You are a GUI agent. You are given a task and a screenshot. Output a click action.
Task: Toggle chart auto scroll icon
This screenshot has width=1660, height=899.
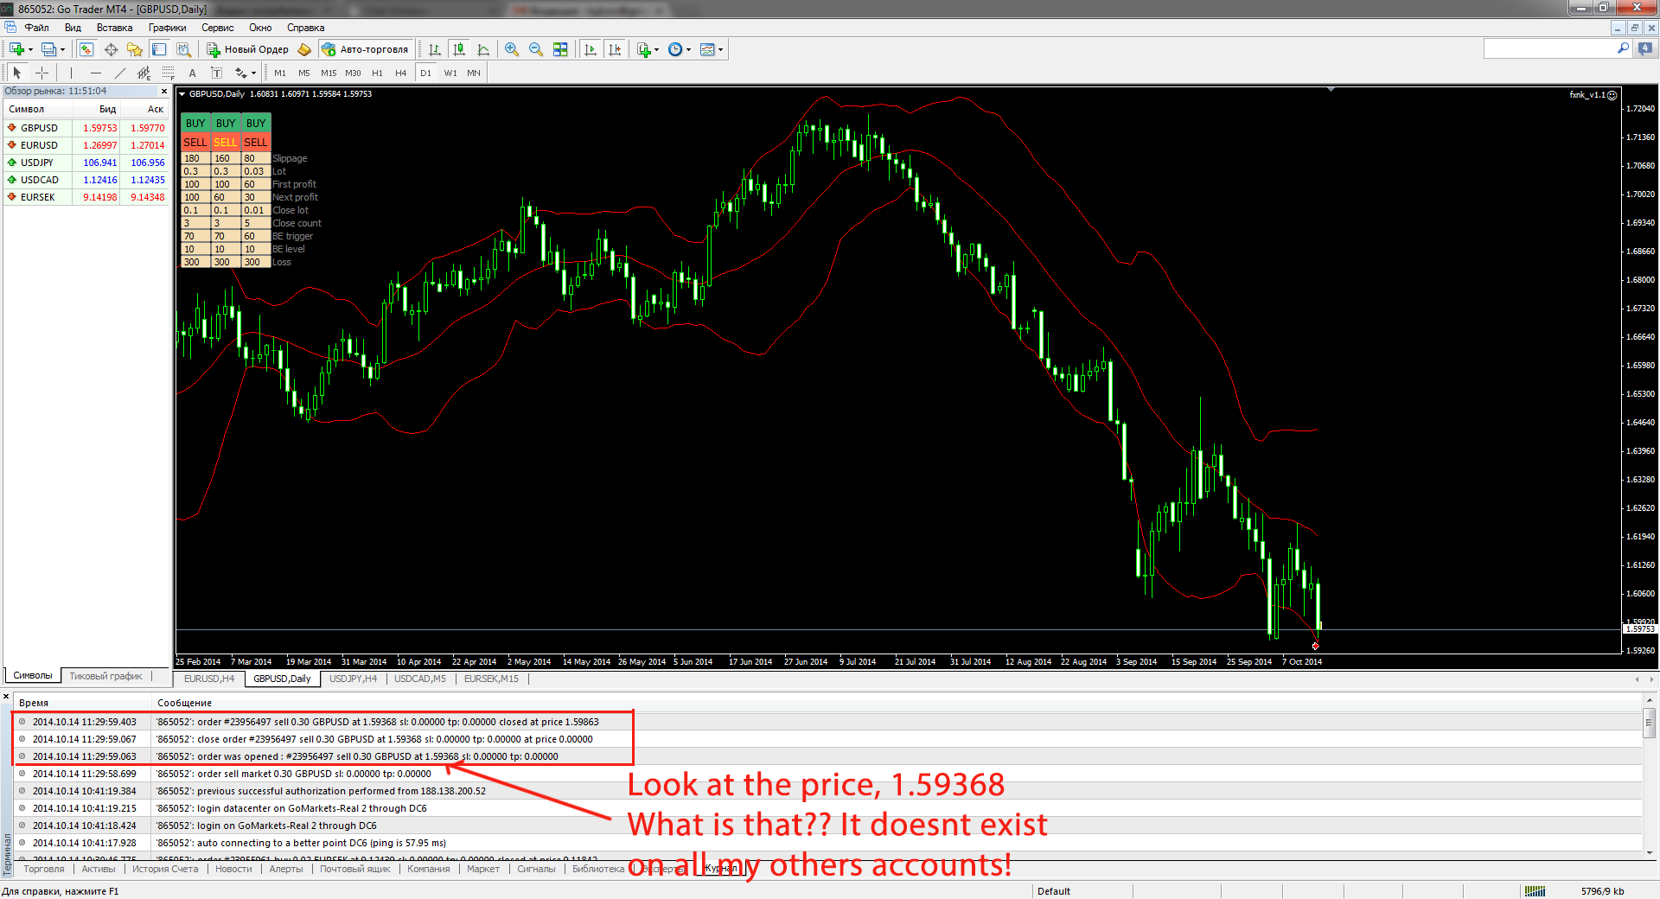point(591,49)
